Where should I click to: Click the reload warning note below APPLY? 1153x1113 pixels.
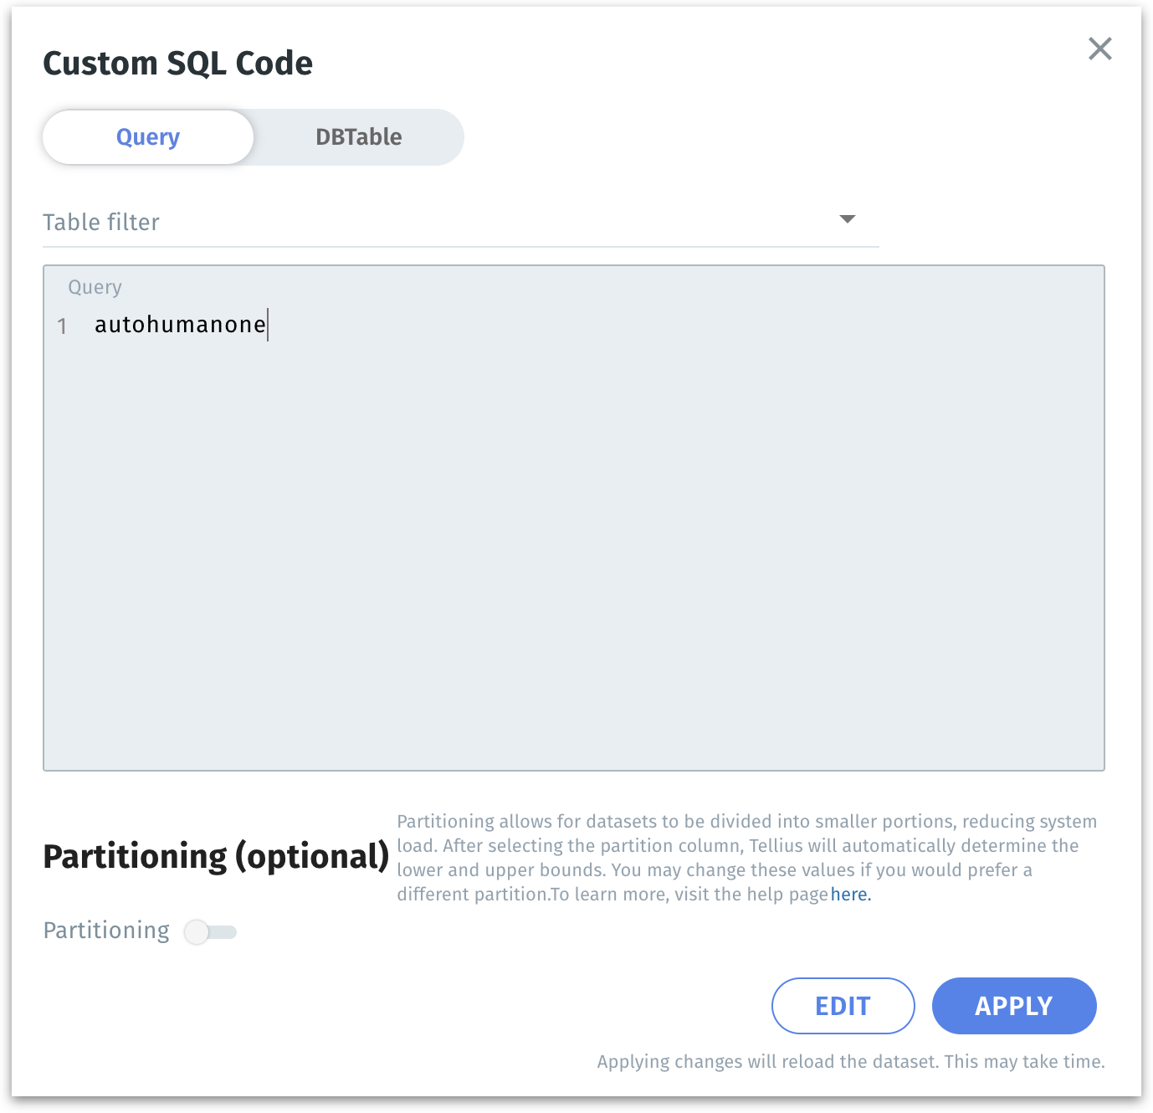(x=850, y=1062)
